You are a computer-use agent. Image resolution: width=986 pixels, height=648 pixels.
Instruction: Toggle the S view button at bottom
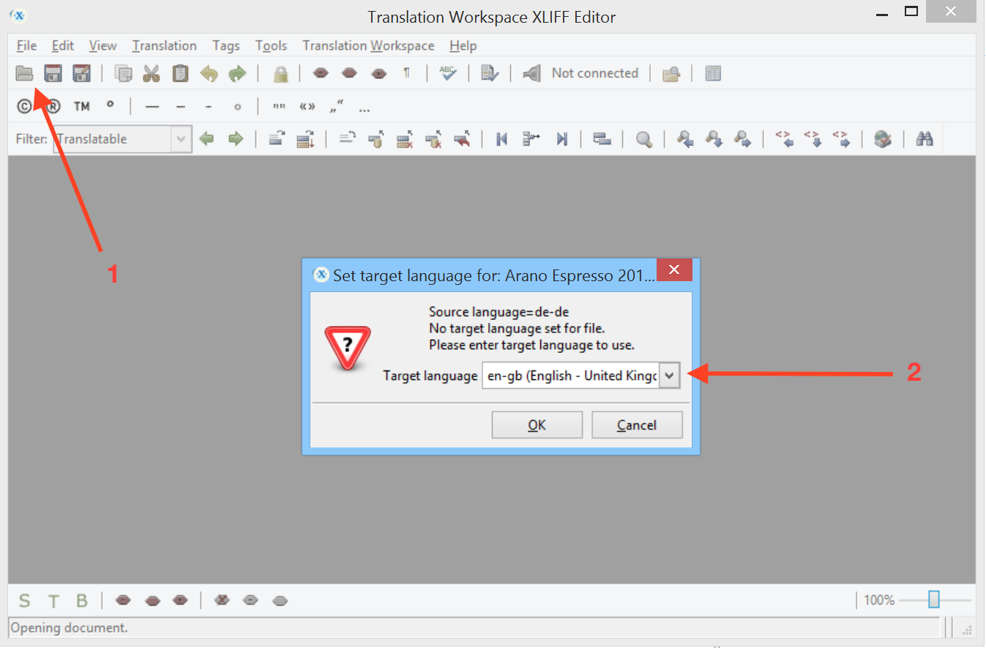[25, 601]
